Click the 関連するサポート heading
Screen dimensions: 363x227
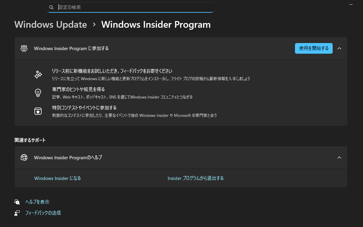click(30, 140)
